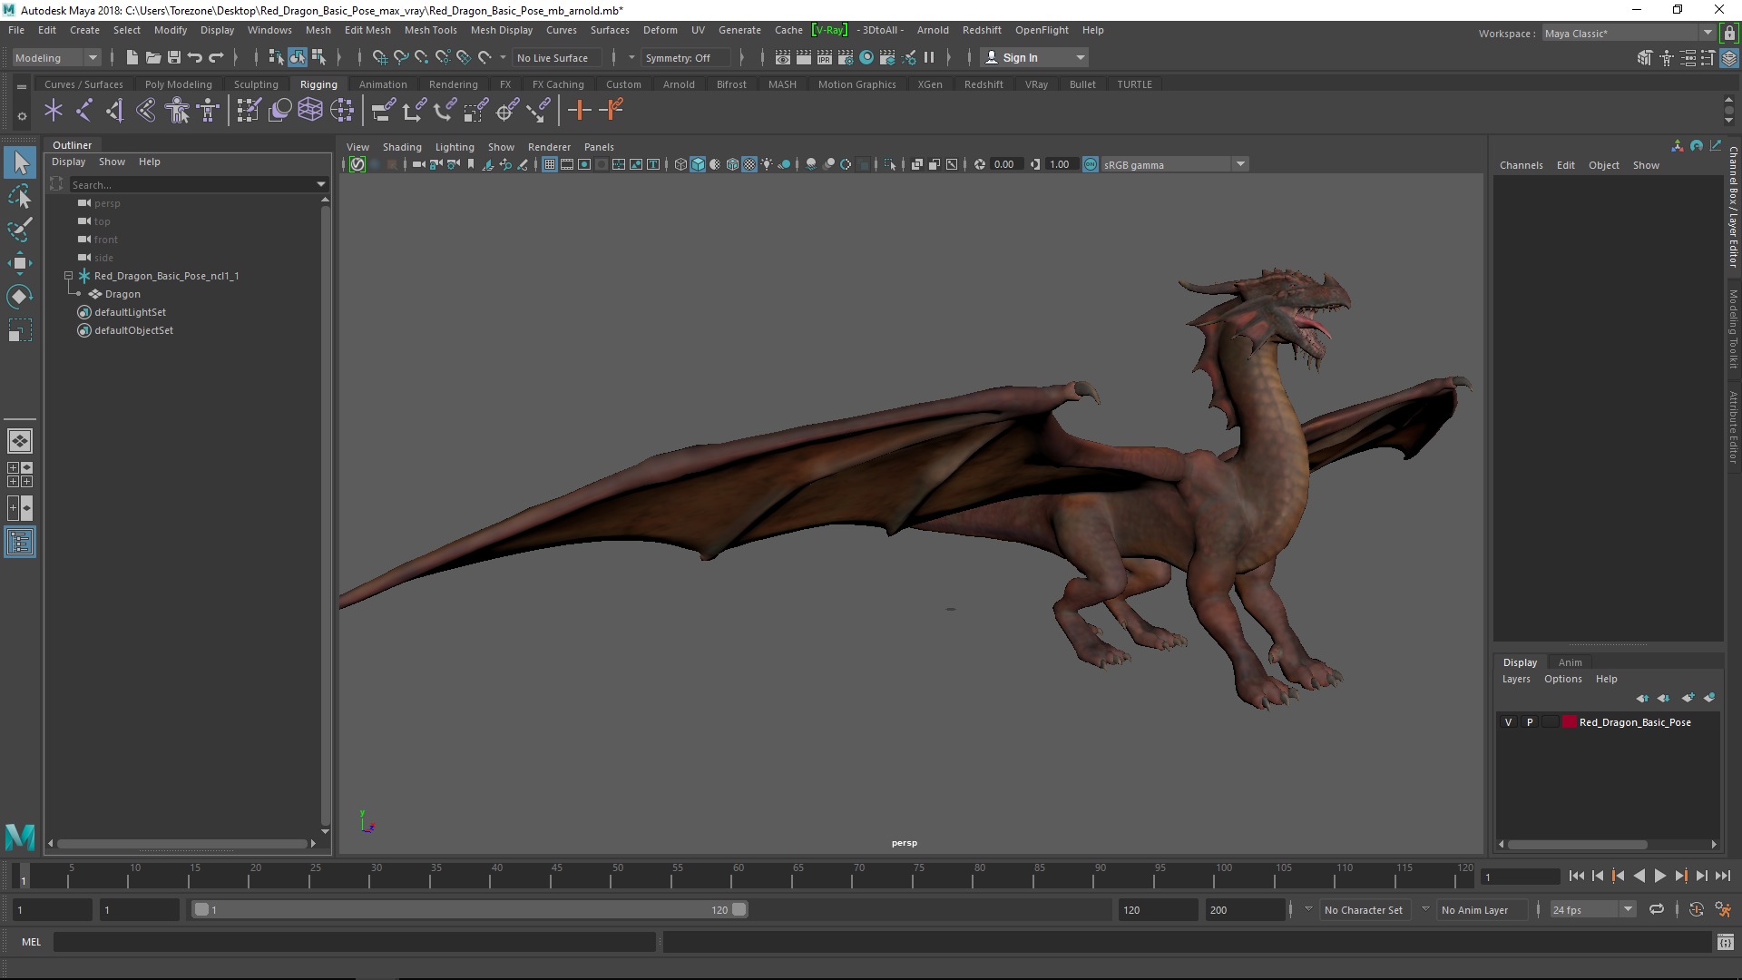Select the arrow Select tool in toolbox
Image resolution: width=1742 pixels, height=980 pixels.
[20, 163]
